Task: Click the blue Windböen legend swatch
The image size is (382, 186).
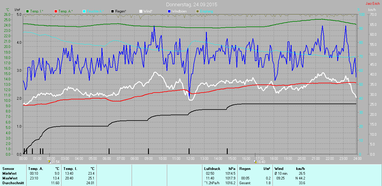Action: (x=169, y=11)
